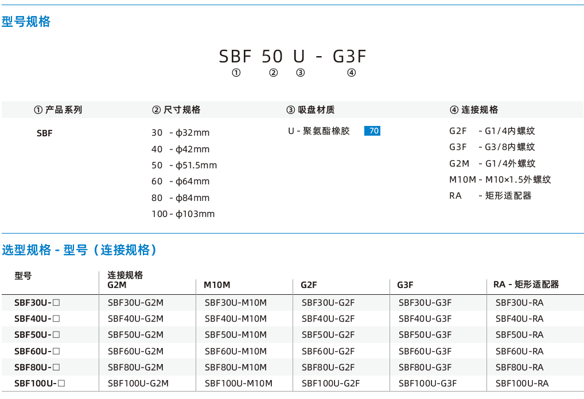Screen dimensions: 584x399
Task: Click the SBF50U-RA cell
Action: 520,335
